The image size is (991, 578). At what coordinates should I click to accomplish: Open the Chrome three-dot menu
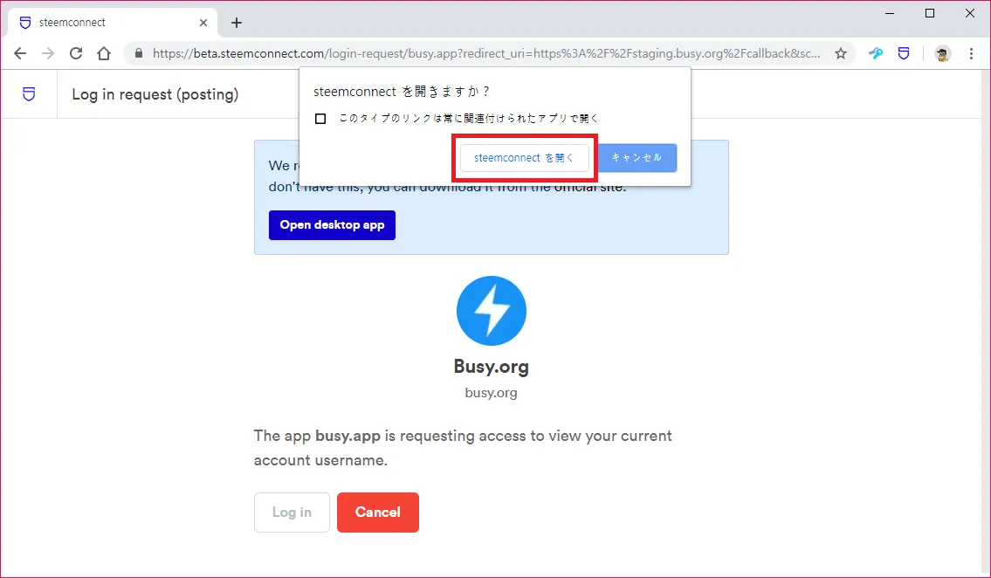972,53
